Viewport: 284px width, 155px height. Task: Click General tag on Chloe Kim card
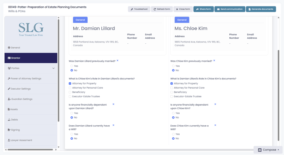tap(182, 20)
